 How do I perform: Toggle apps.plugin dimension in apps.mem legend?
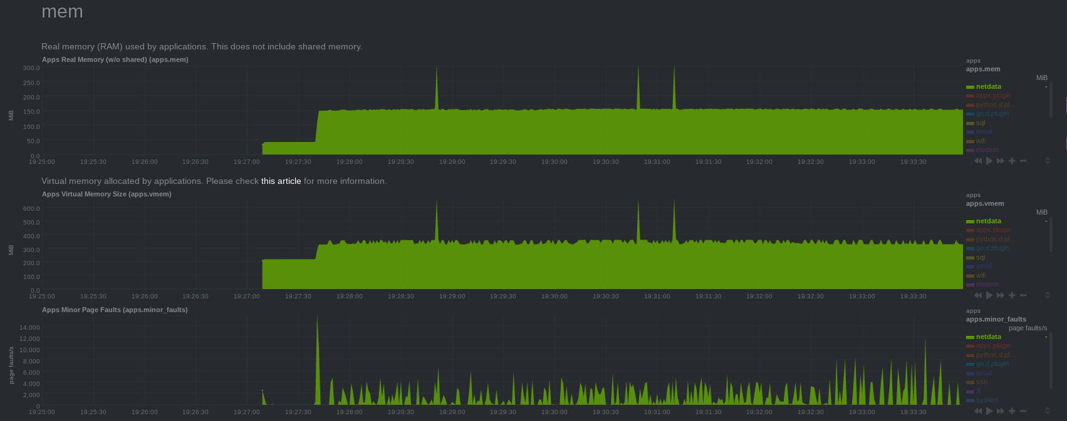[x=993, y=96]
